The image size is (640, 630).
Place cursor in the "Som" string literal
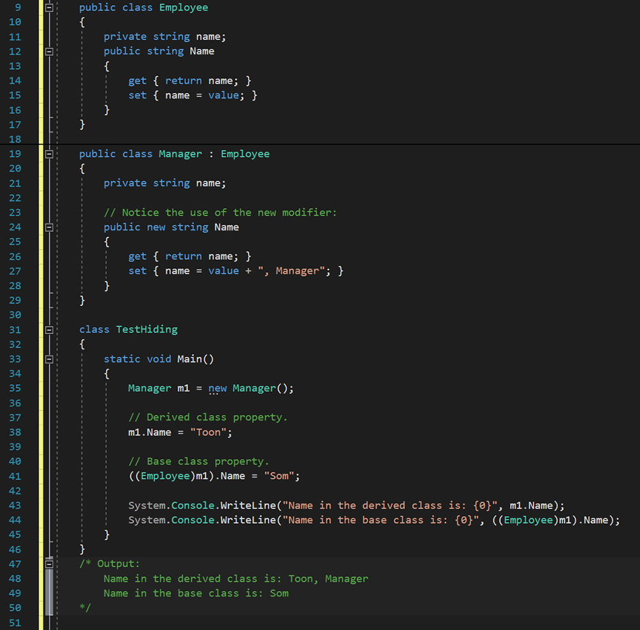tap(278, 476)
